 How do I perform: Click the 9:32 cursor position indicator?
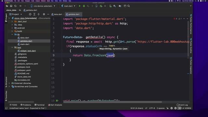coord(137,108)
